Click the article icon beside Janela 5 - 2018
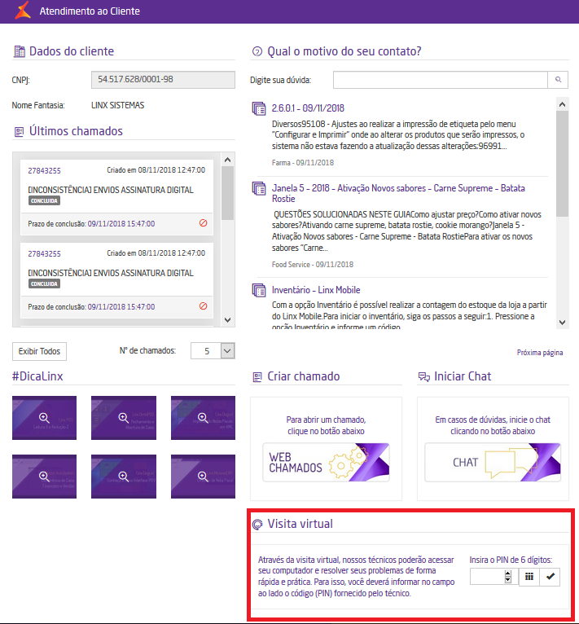 pos(259,188)
